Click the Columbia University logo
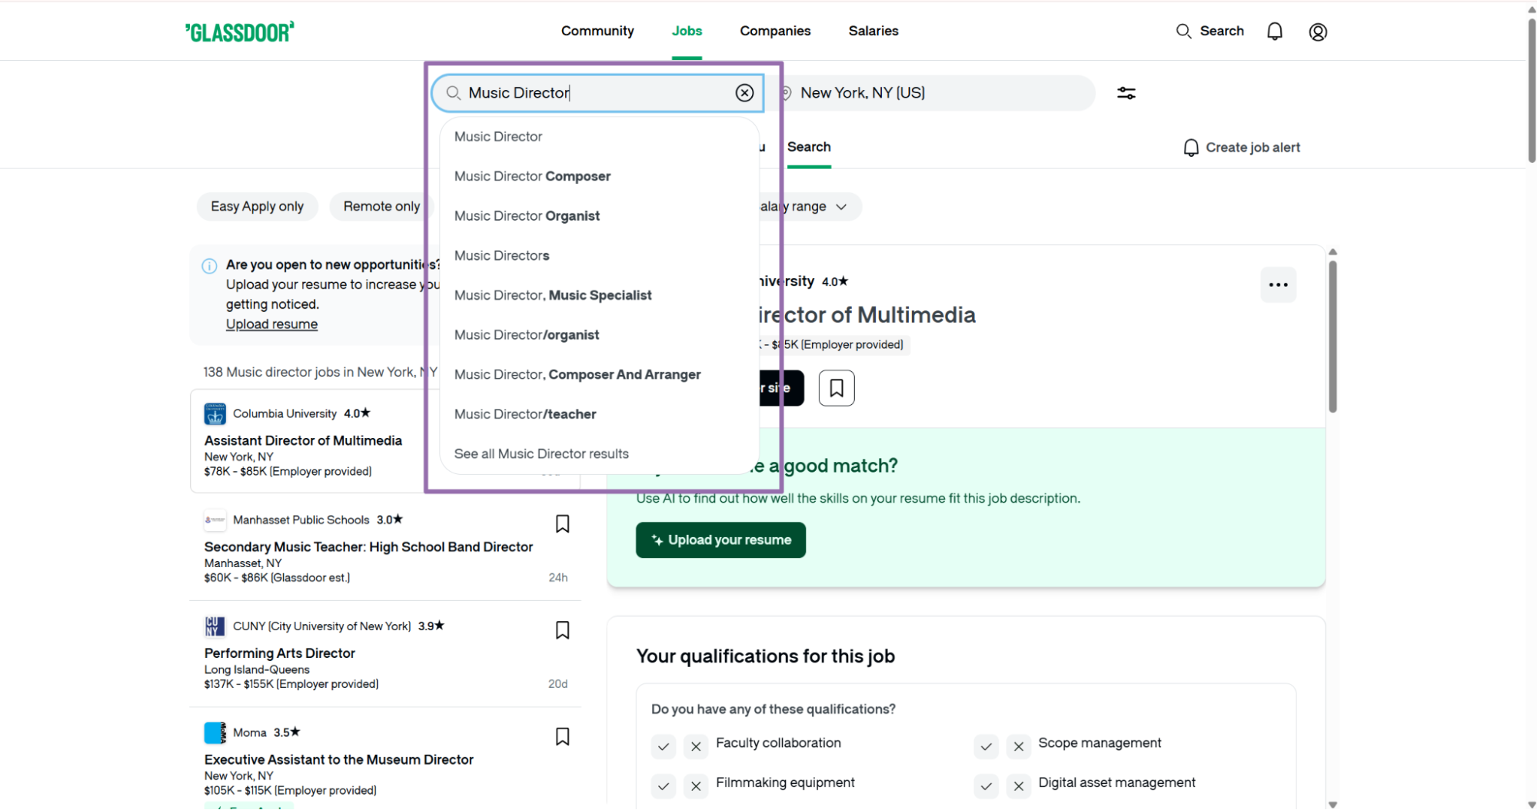 click(215, 413)
